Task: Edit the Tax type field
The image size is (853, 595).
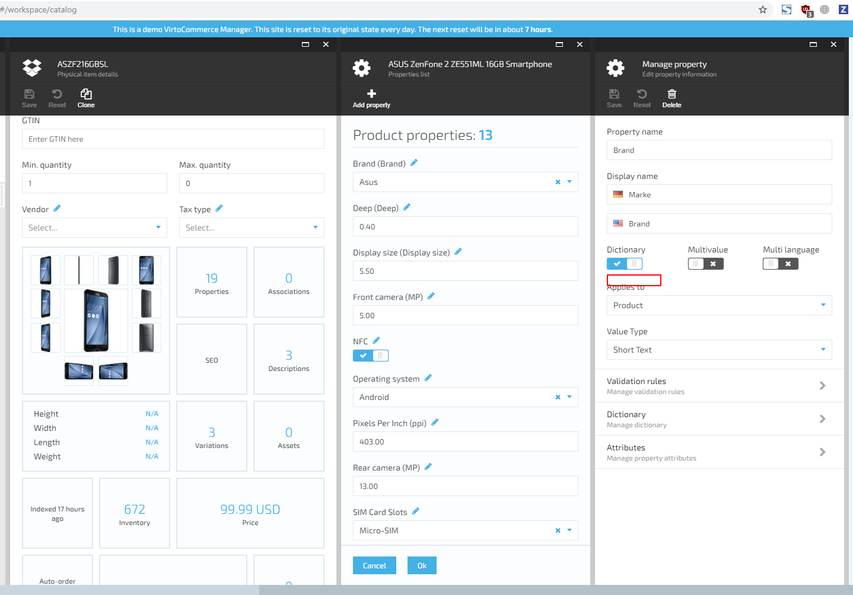Action: pos(218,209)
